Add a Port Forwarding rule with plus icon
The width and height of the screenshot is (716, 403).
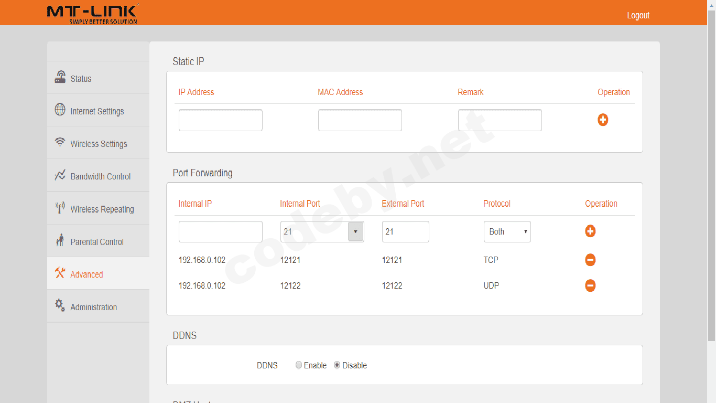pos(590,231)
